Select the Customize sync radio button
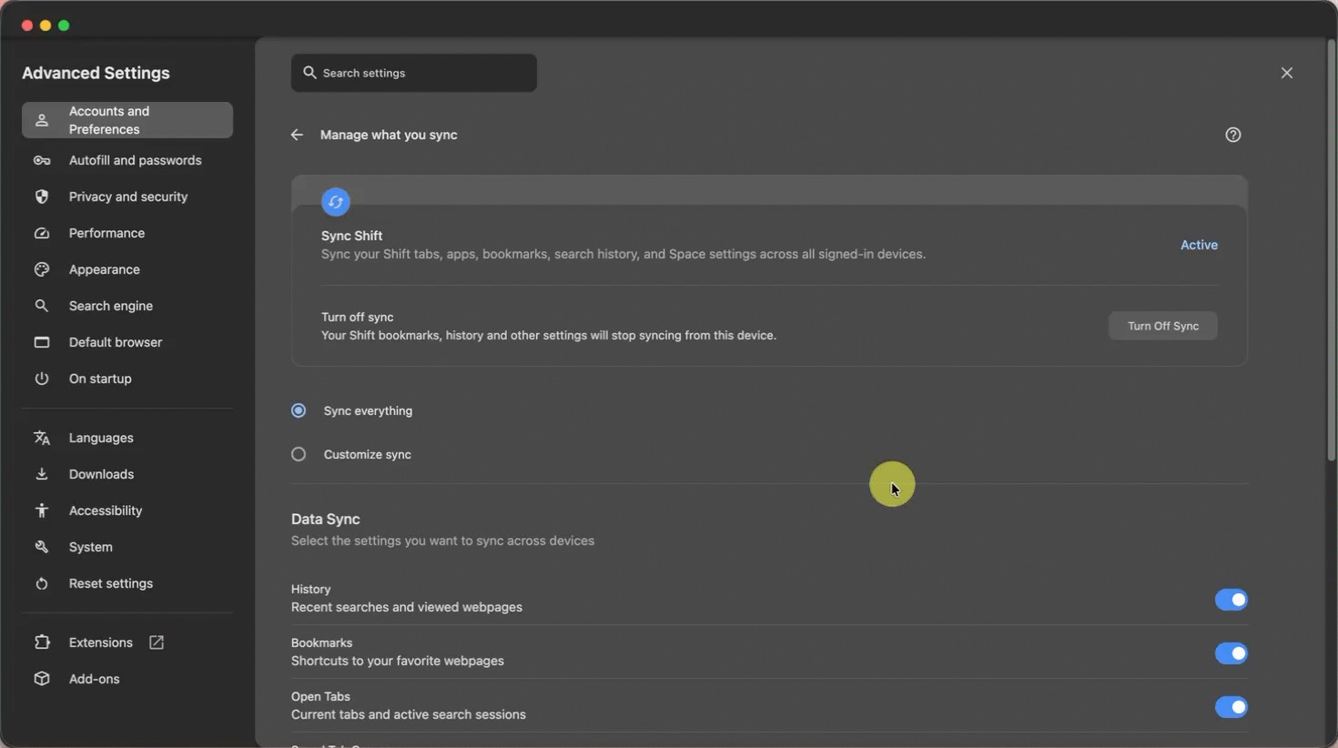The image size is (1338, 748). tap(299, 454)
